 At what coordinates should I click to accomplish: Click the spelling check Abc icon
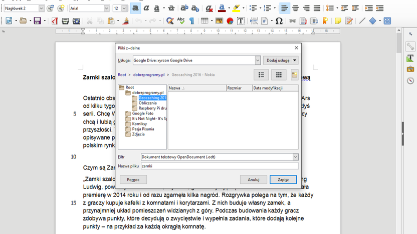click(181, 20)
